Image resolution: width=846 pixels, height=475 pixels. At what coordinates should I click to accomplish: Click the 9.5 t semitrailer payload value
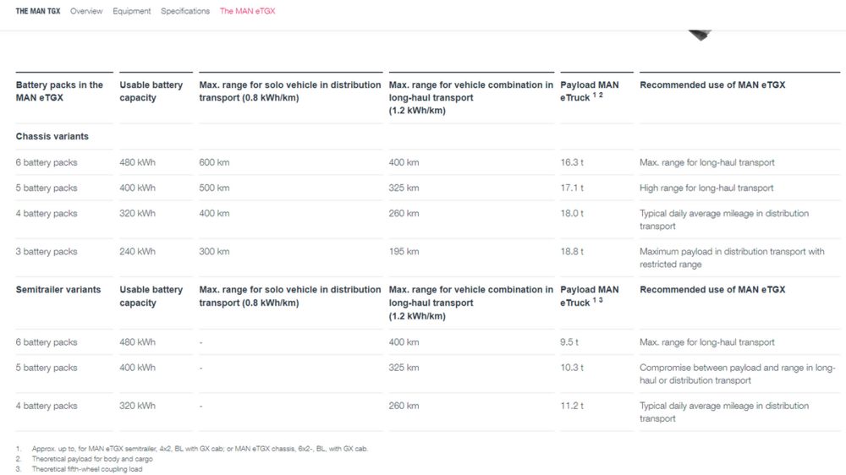tap(569, 342)
